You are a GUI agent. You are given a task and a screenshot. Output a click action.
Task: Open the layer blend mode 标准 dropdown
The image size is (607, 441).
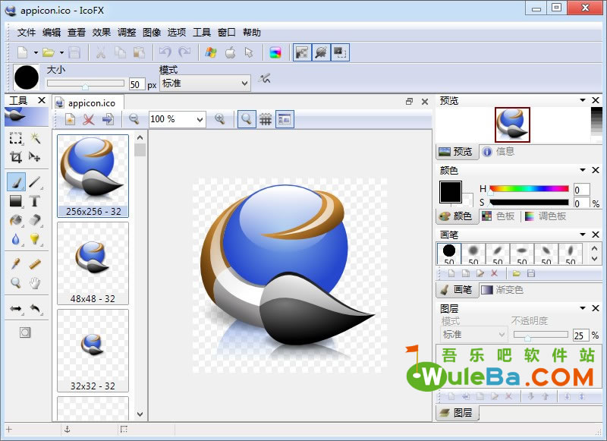473,334
